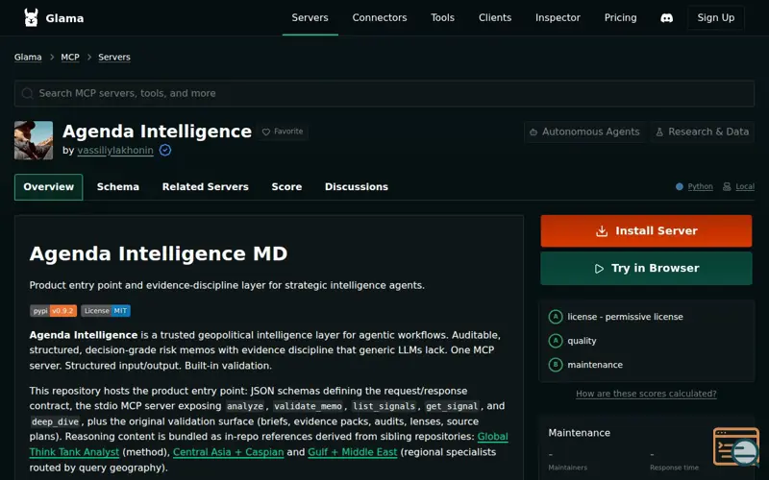Open the Inspector nav item
Viewport: 769px width, 480px height.
[x=558, y=17]
